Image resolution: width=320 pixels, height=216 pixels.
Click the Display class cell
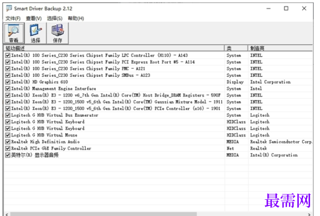click(x=235, y=82)
